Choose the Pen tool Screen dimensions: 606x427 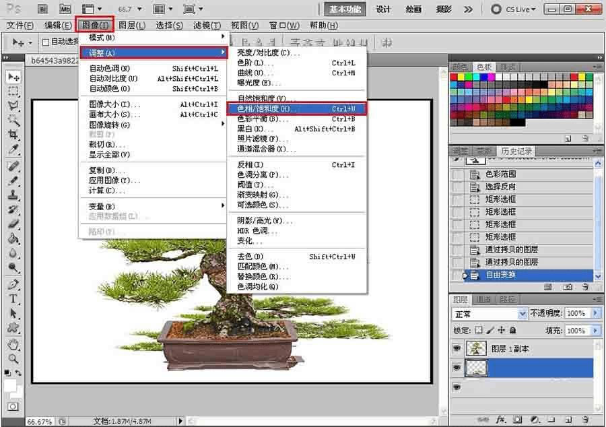(x=13, y=285)
